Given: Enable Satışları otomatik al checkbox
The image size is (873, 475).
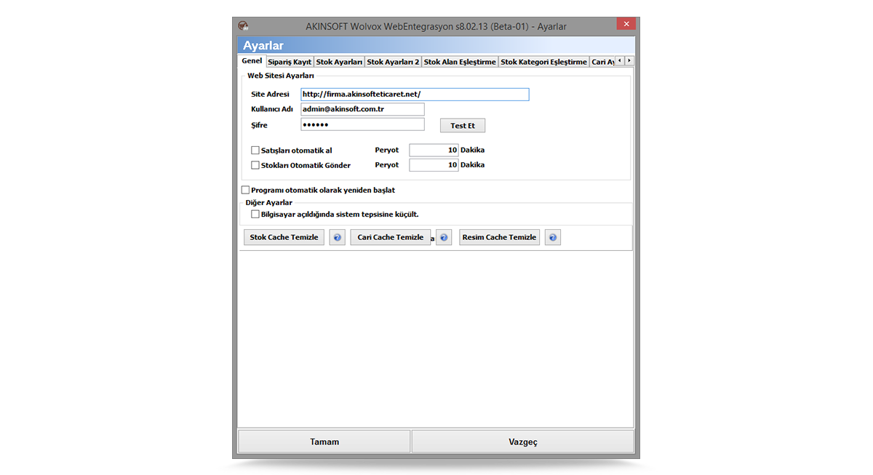Looking at the screenshot, I should tap(255, 151).
